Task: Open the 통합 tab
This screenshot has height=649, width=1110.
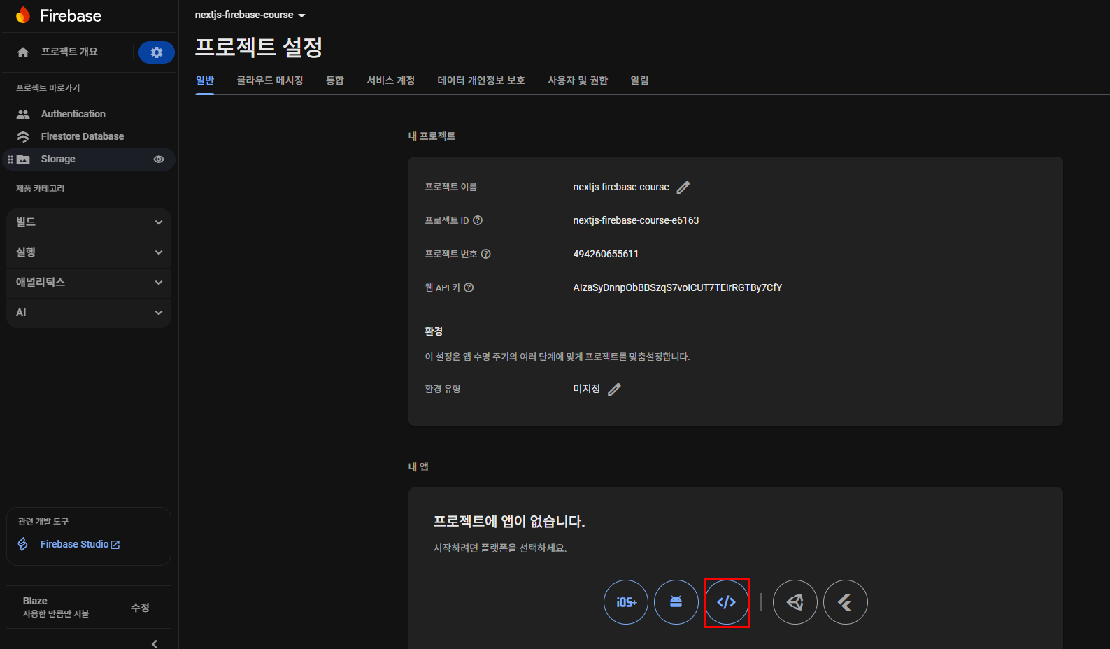Action: (x=335, y=80)
